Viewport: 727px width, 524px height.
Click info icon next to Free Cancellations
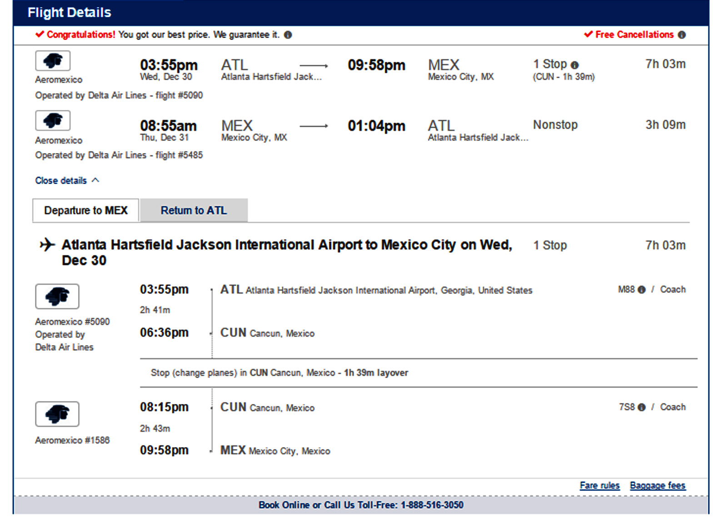(682, 35)
